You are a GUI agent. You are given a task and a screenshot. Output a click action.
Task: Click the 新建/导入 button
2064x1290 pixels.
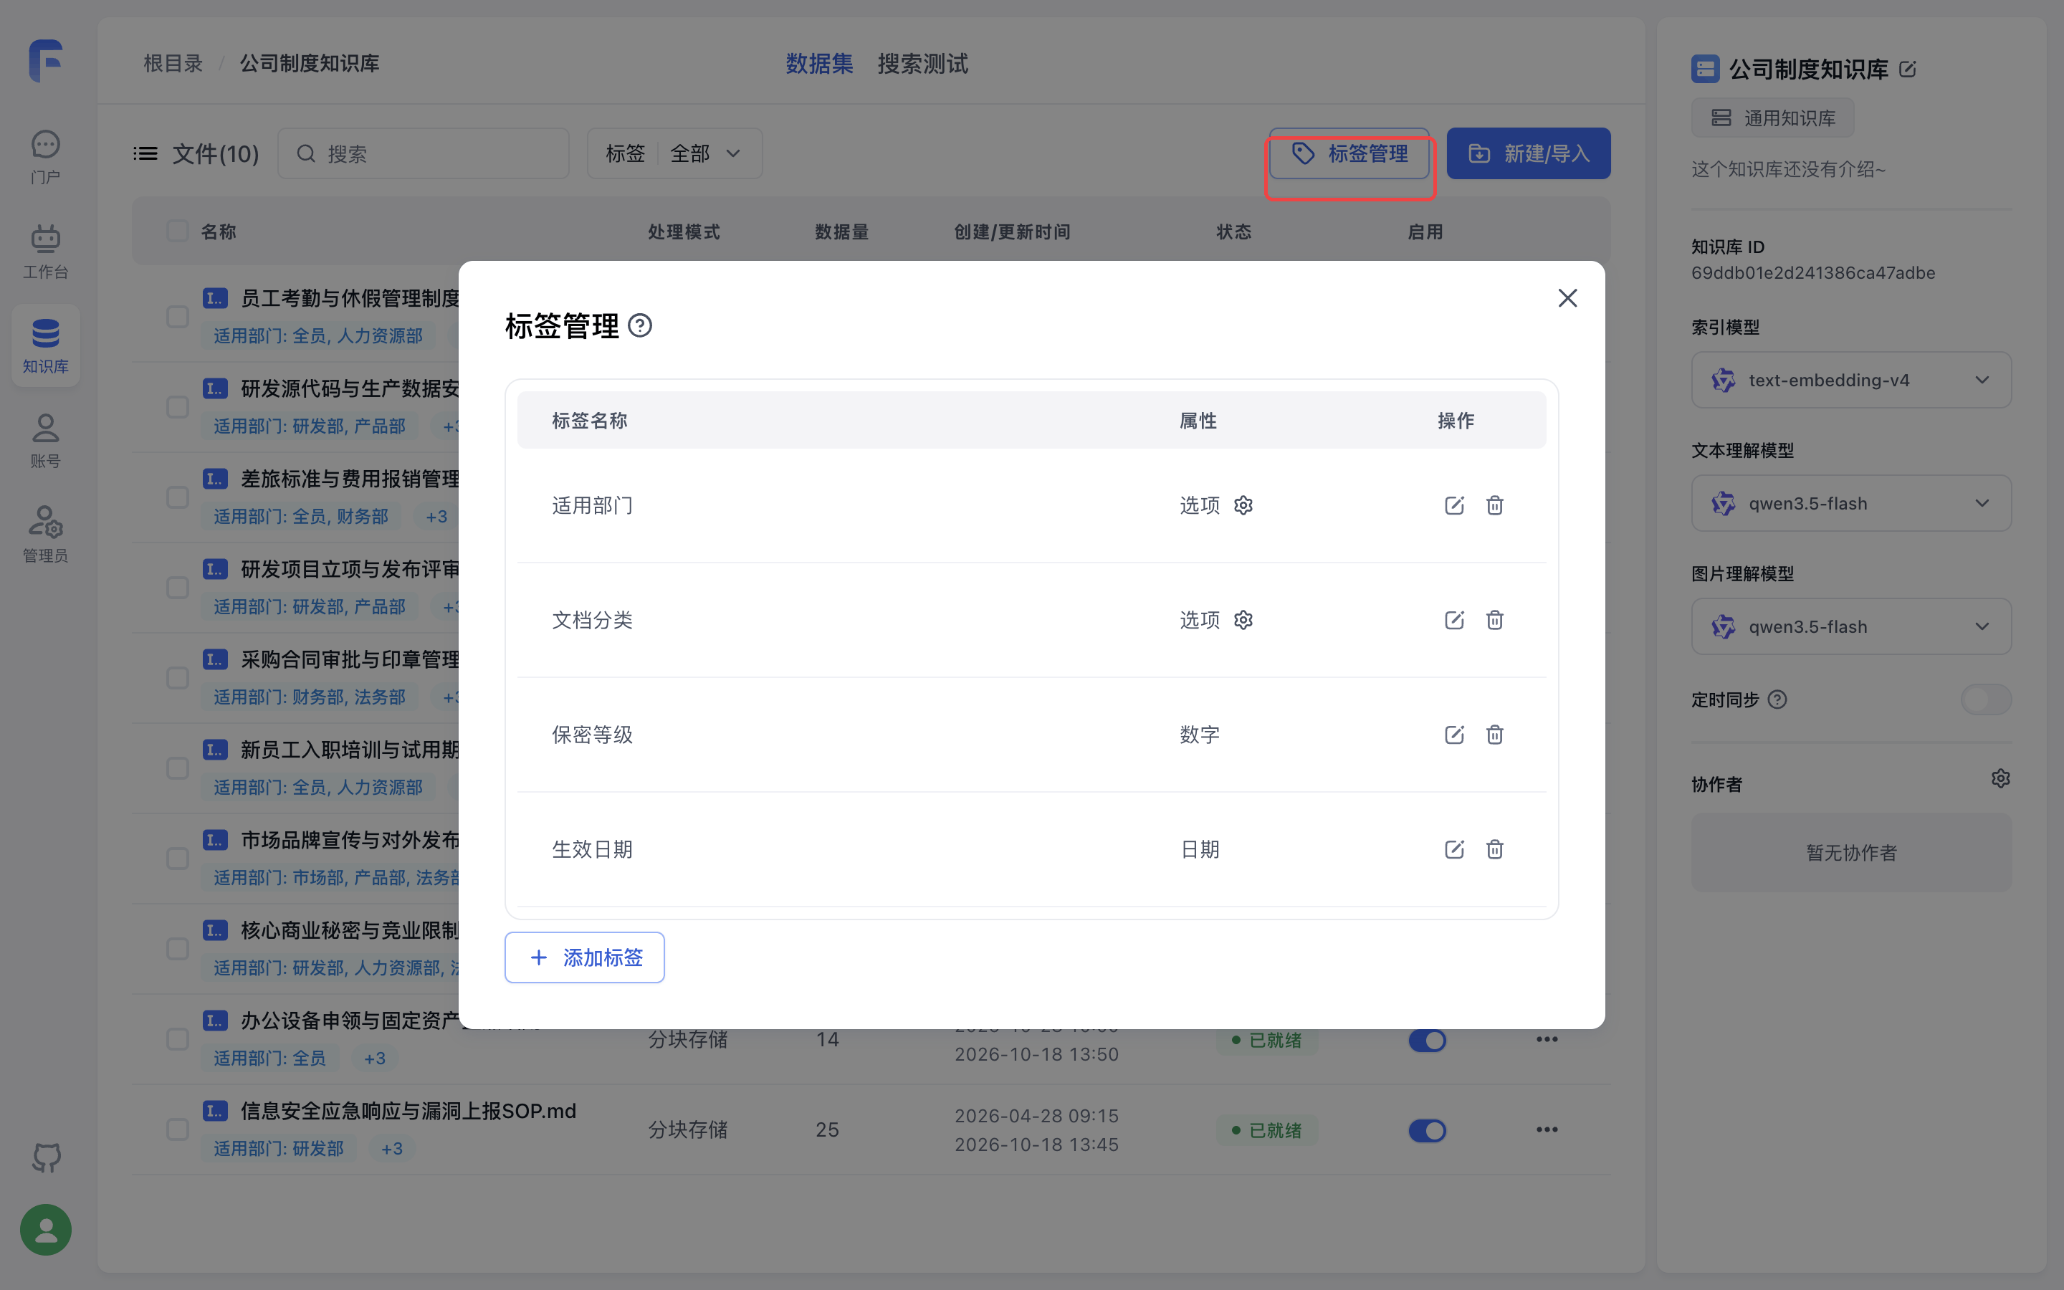[x=1529, y=153]
